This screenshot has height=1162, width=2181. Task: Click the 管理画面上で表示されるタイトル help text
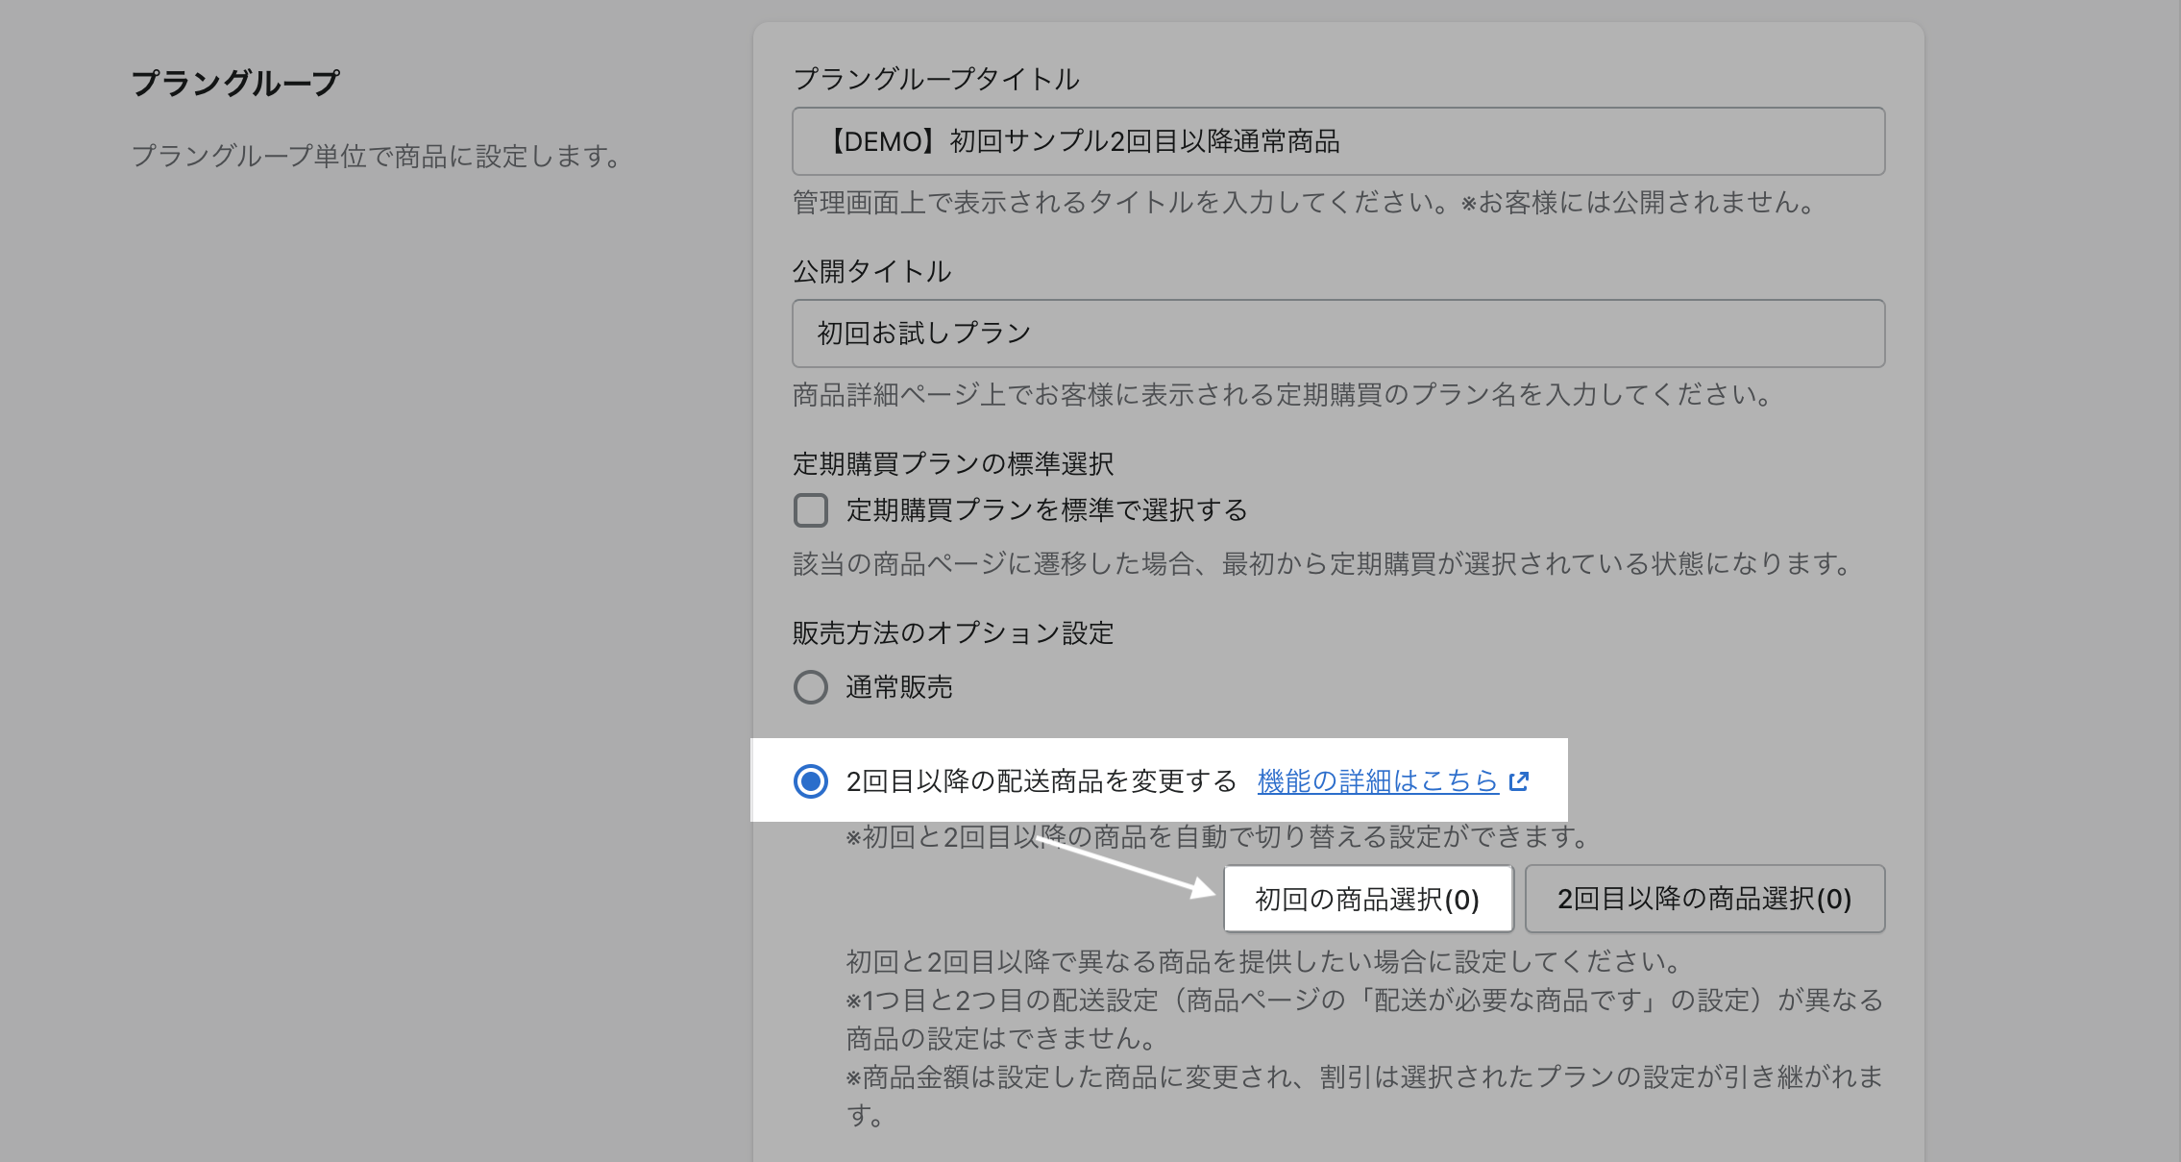1305,203
